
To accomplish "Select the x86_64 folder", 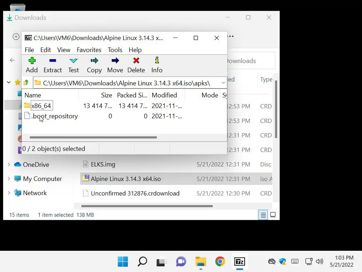I will pyautogui.click(x=41, y=106).
